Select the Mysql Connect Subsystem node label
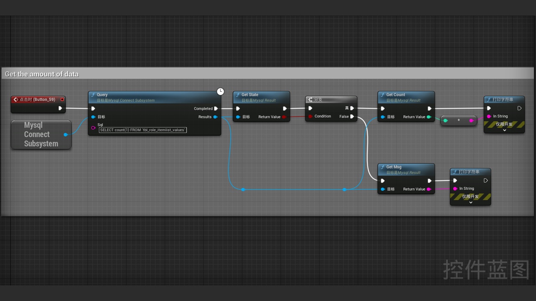Screen dimensions: 536x301 (x=41, y=134)
